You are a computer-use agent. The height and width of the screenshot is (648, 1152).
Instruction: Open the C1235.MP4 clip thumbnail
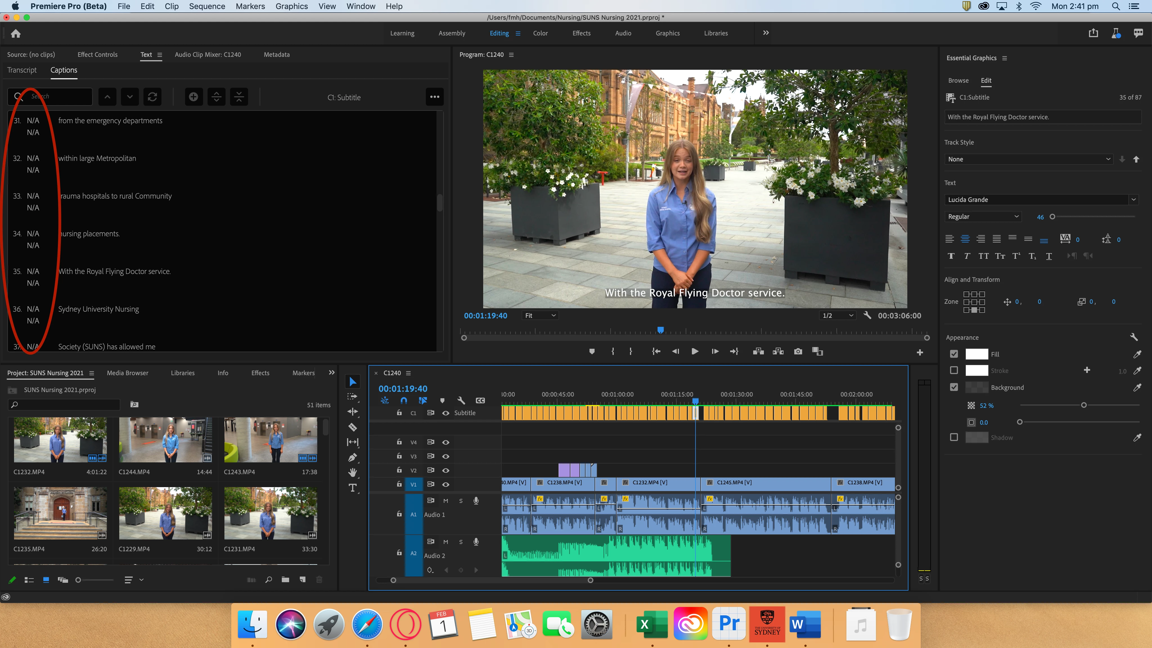click(x=60, y=513)
